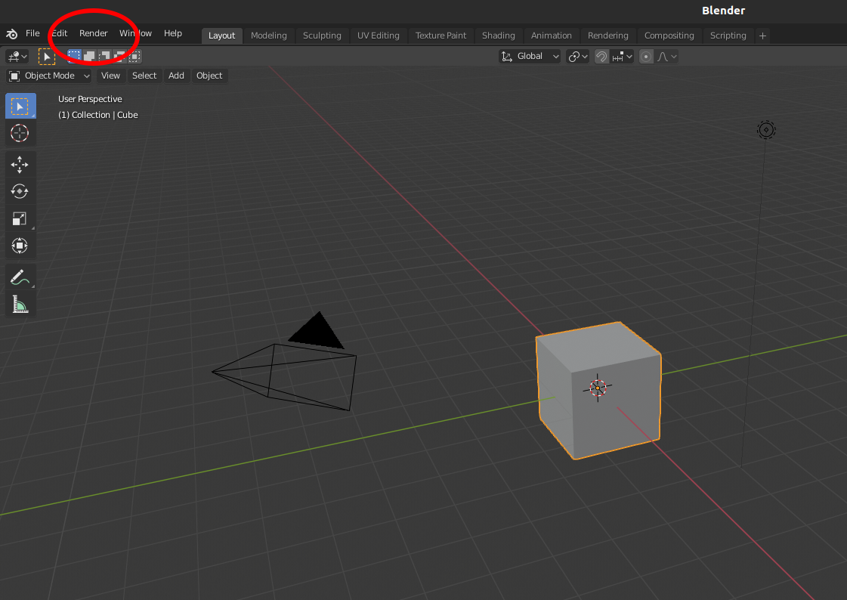Activate the Scale tool
Screen dimensions: 847x600
[x=20, y=218]
